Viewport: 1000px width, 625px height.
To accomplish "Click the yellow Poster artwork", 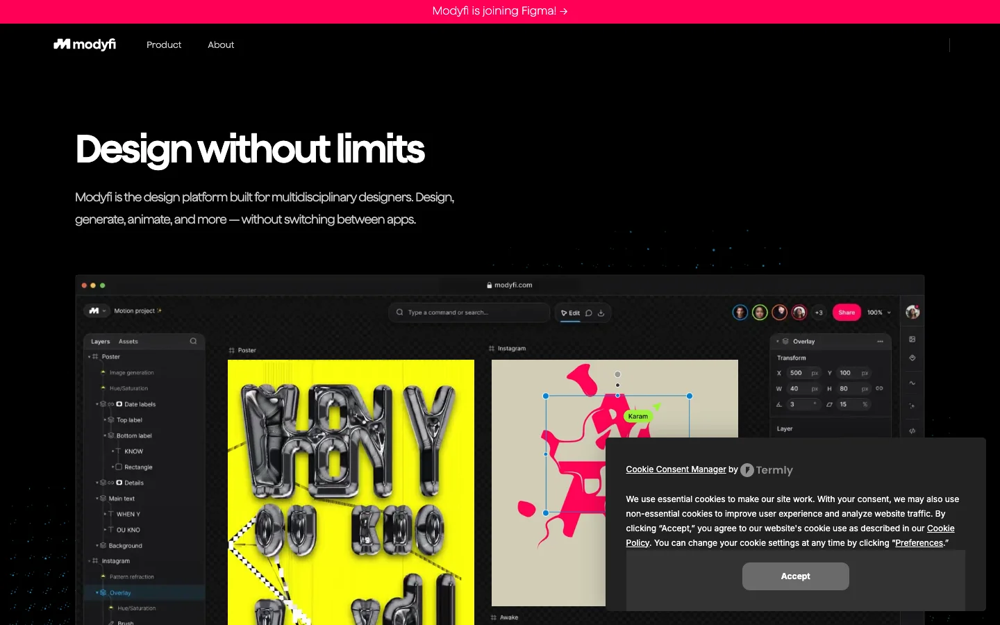I will click(351, 492).
